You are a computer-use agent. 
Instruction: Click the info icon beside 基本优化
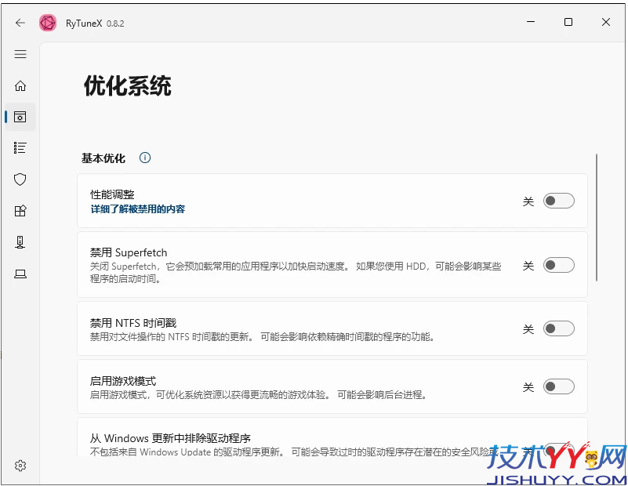[x=144, y=158]
